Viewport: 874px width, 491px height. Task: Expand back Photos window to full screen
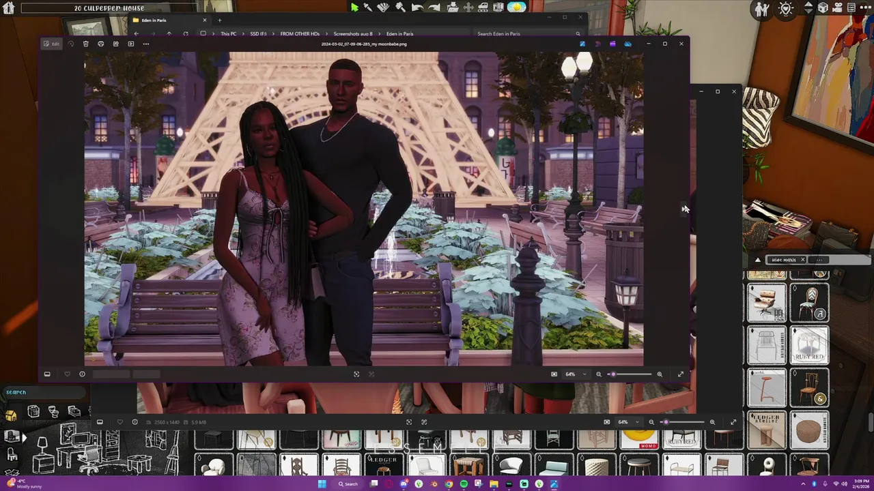tap(733, 422)
